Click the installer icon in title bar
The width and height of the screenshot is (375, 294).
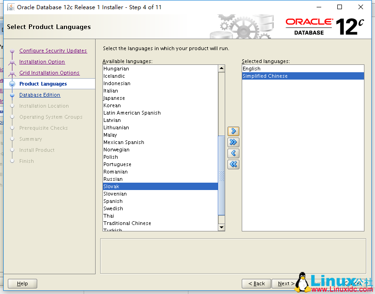tap(11, 7)
